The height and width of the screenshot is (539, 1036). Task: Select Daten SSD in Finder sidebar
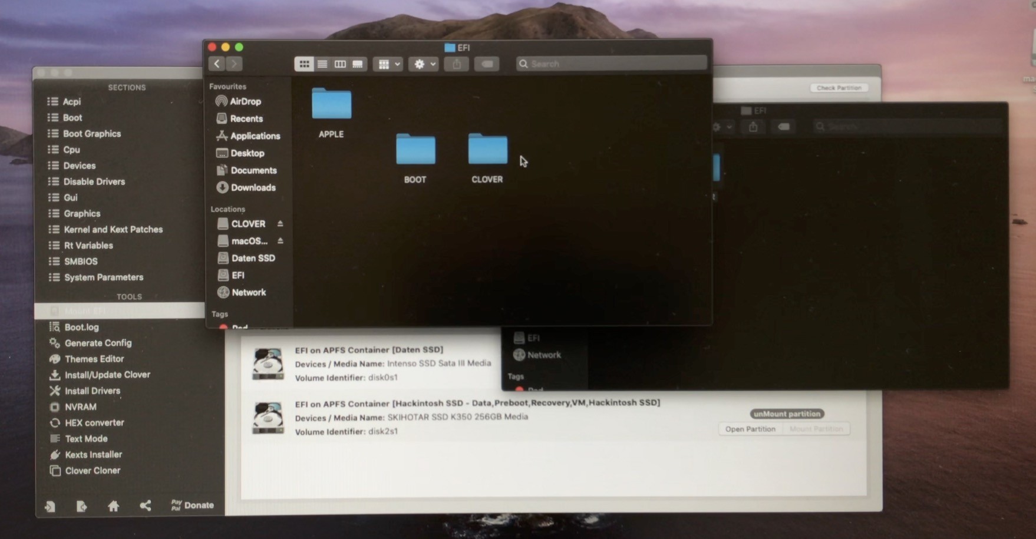(x=246, y=258)
